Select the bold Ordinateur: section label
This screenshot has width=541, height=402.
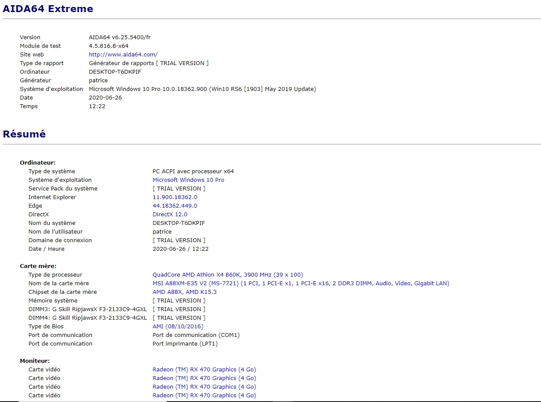[38, 163]
